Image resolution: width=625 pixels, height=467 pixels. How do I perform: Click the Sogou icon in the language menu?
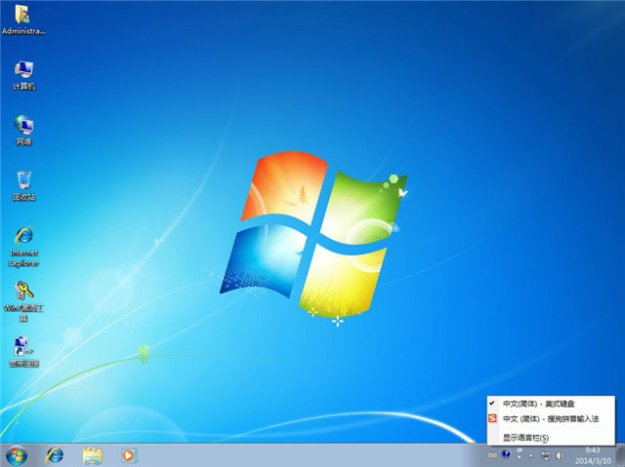492,418
